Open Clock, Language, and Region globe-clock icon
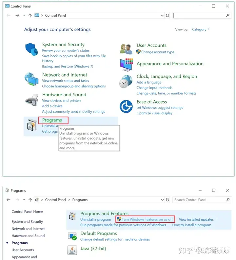The height and width of the screenshot is (260, 236). [126, 81]
